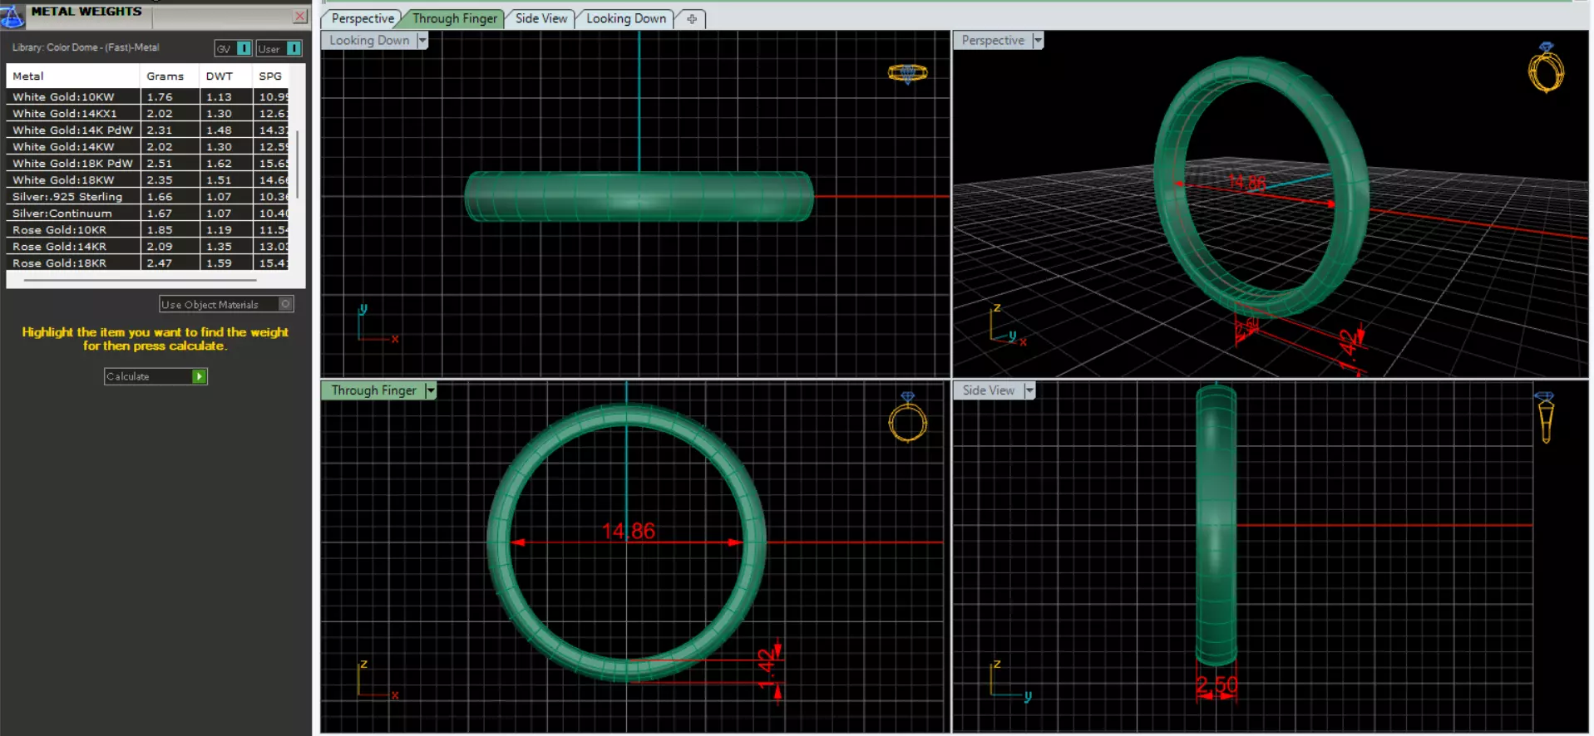Click the 1.59 DWT cell
Viewport: 1594px width, 736px height.
click(225, 263)
